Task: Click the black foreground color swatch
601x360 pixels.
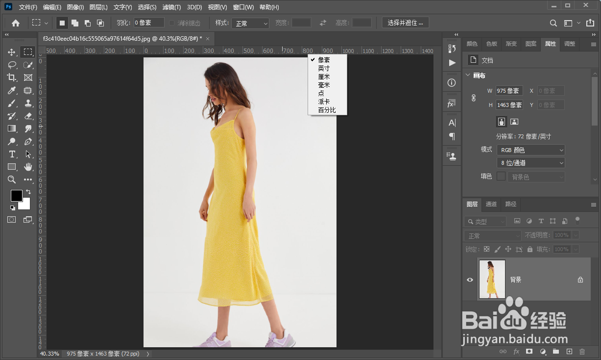Action: click(16, 195)
